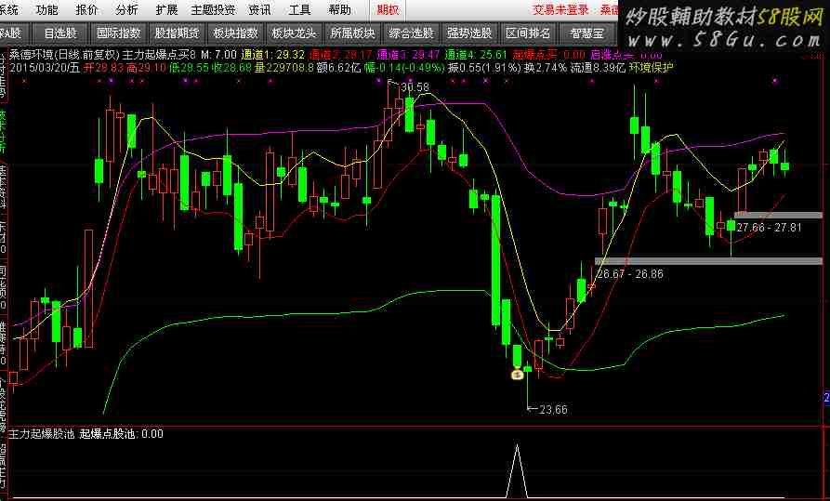Click the turnover rate 换2.74%

546,67
